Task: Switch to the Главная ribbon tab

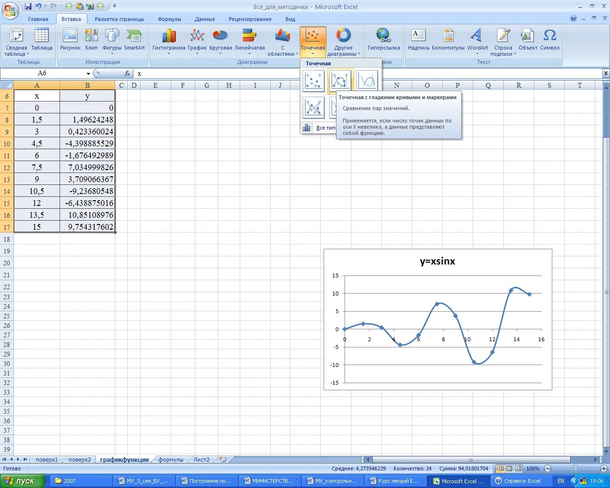Action: 38,19
